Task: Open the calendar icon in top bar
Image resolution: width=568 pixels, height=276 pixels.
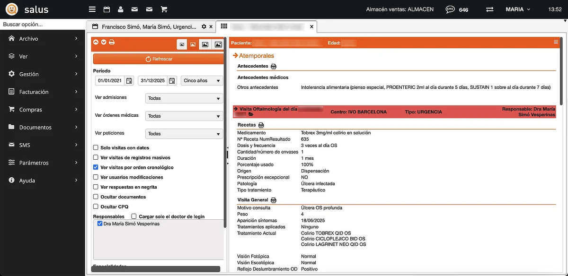Action: [106, 9]
